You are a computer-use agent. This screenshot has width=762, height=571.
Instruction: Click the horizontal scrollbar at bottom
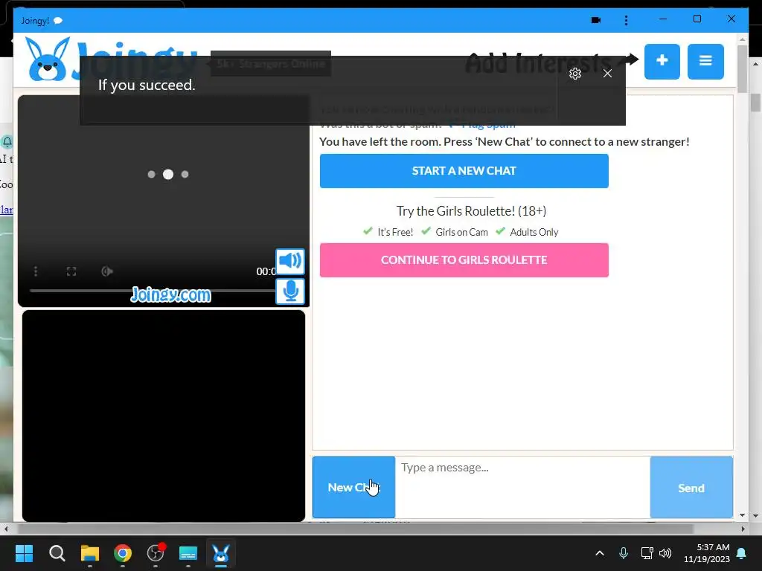[x=355, y=529]
